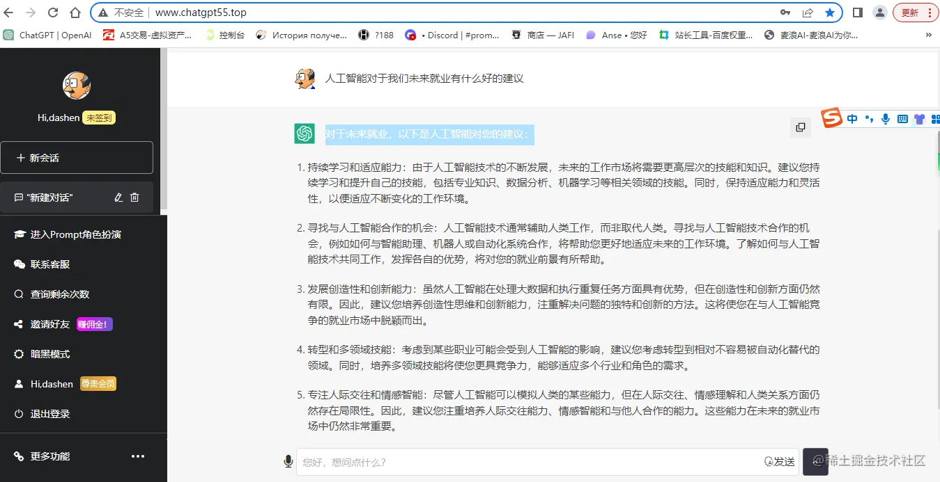Click the user avatar beside the question

(x=305, y=79)
